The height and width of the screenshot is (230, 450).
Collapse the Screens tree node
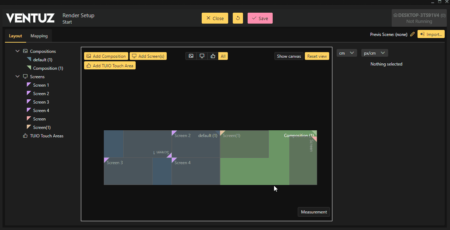pyautogui.click(x=18, y=76)
